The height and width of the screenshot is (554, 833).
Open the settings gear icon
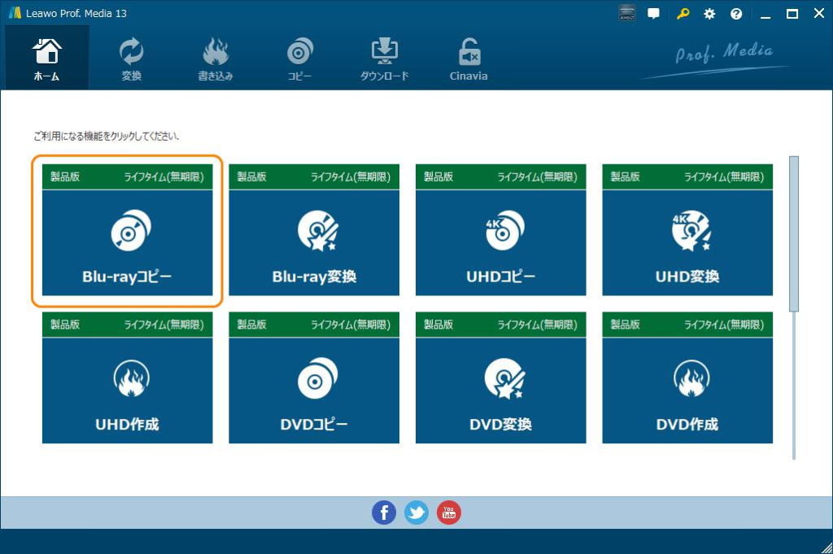pyautogui.click(x=709, y=13)
